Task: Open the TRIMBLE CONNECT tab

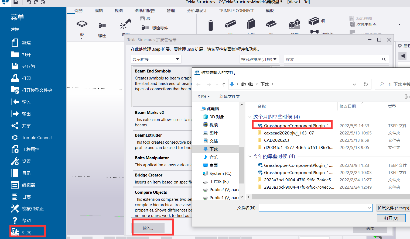Action: [x=236, y=11]
